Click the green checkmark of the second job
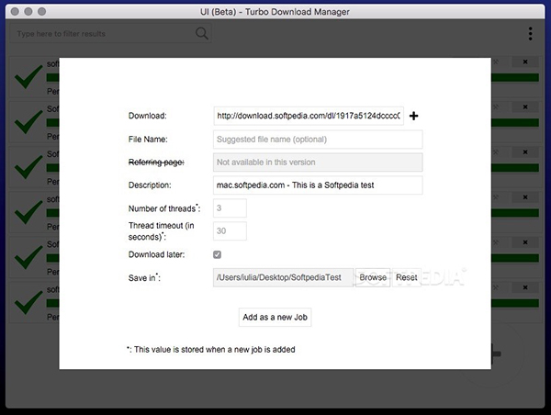This screenshot has height=415, width=551. pyautogui.click(x=28, y=122)
